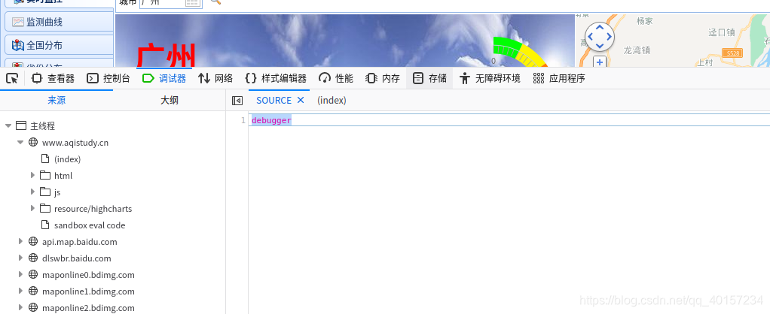Toggle the sources pane collapse button
Image resolution: width=770 pixels, height=314 pixels.
click(x=237, y=101)
